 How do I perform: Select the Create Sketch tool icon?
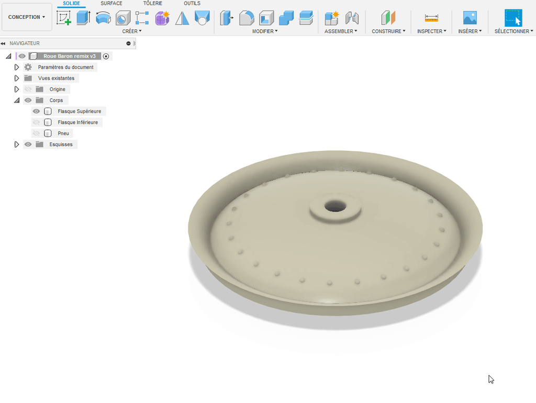click(63, 18)
